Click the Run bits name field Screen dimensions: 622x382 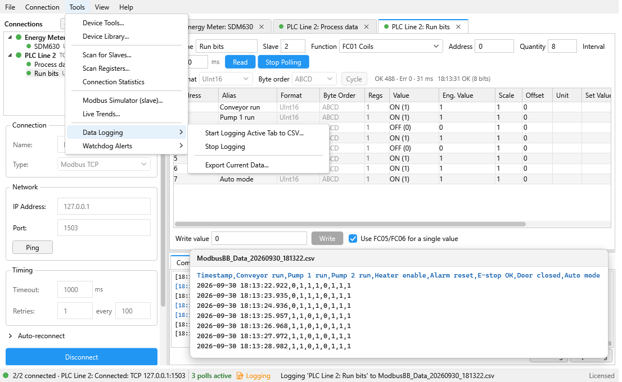[x=227, y=47]
